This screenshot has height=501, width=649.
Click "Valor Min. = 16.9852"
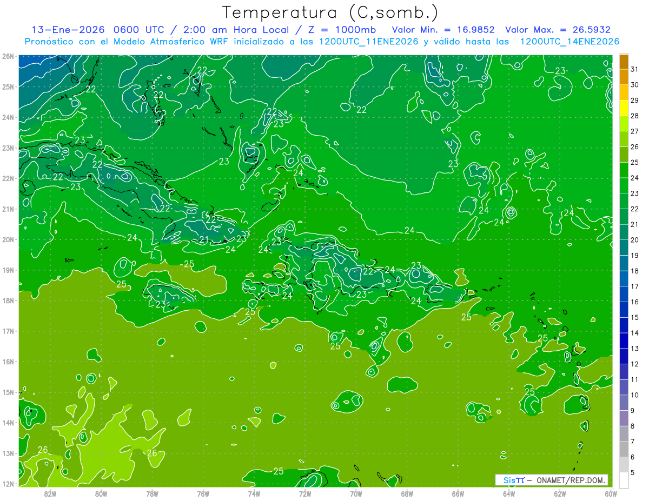click(443, 30)
